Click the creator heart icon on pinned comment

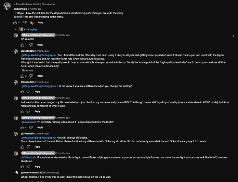pyautogui.click(x=32, y=23)
